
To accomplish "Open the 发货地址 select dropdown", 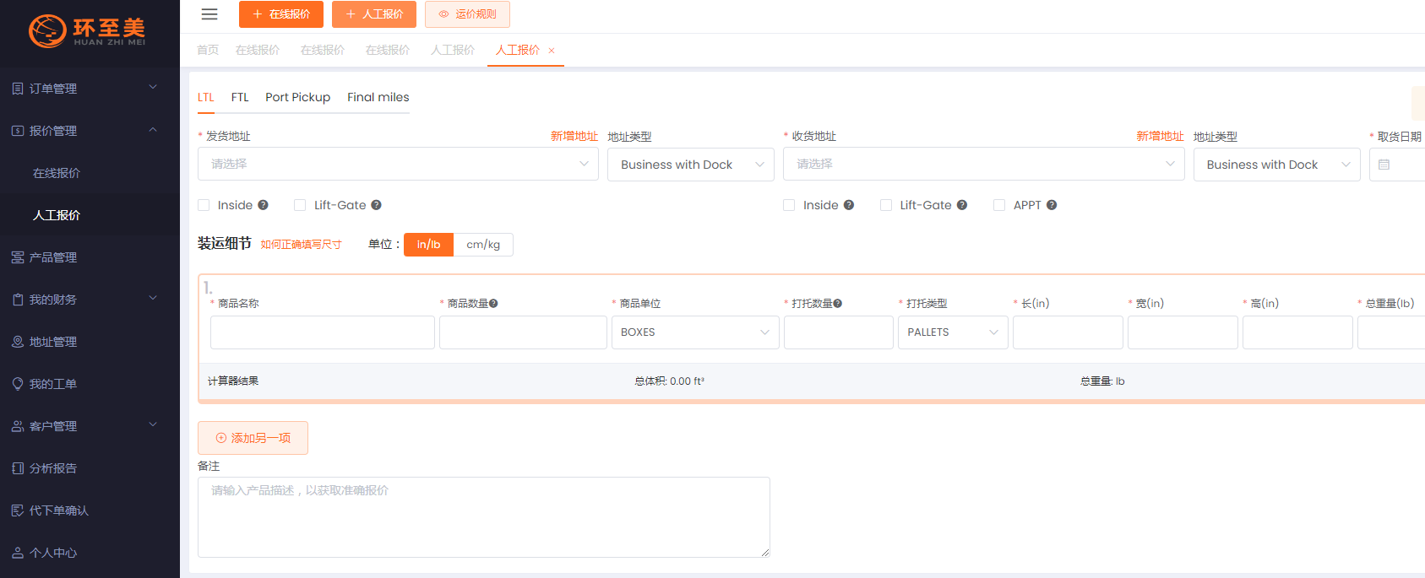I will pyautogui.click(x=397, y=164).
